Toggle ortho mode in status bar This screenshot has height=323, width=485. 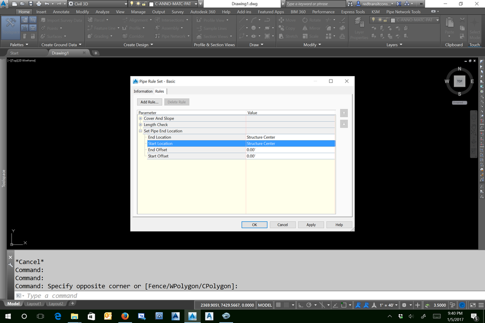[x=301, y=305]
